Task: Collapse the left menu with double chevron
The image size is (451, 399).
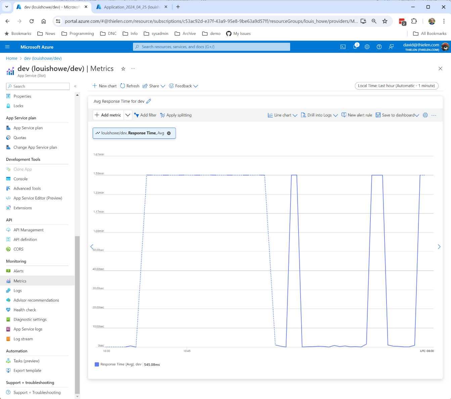Action: (x=75, y=86)
